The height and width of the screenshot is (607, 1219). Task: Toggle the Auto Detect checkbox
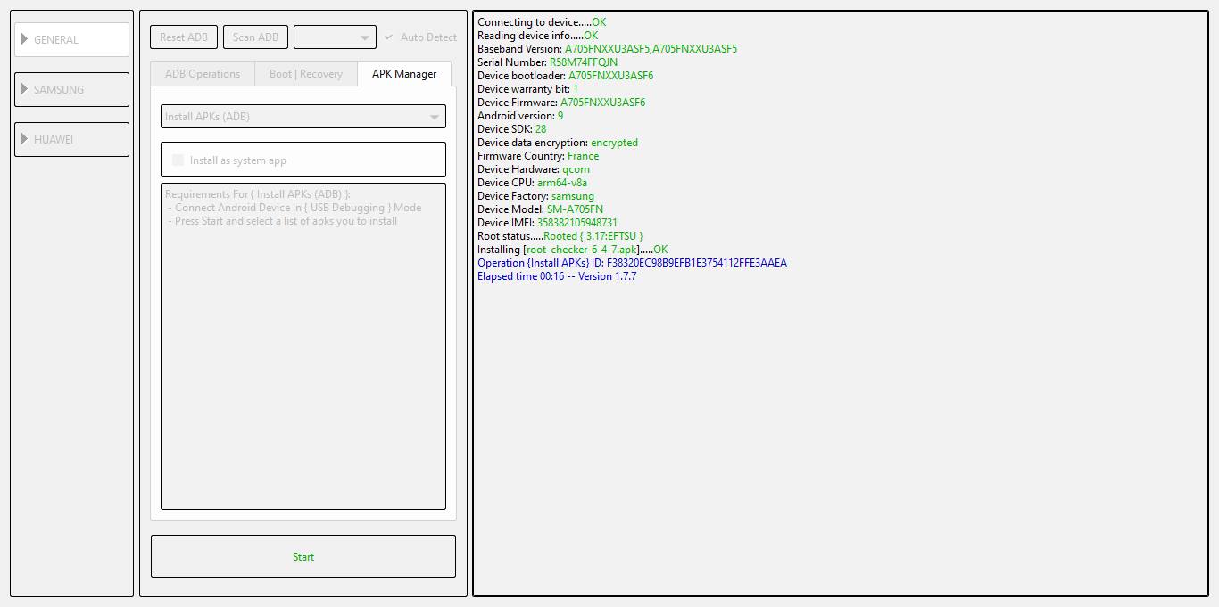420,37
